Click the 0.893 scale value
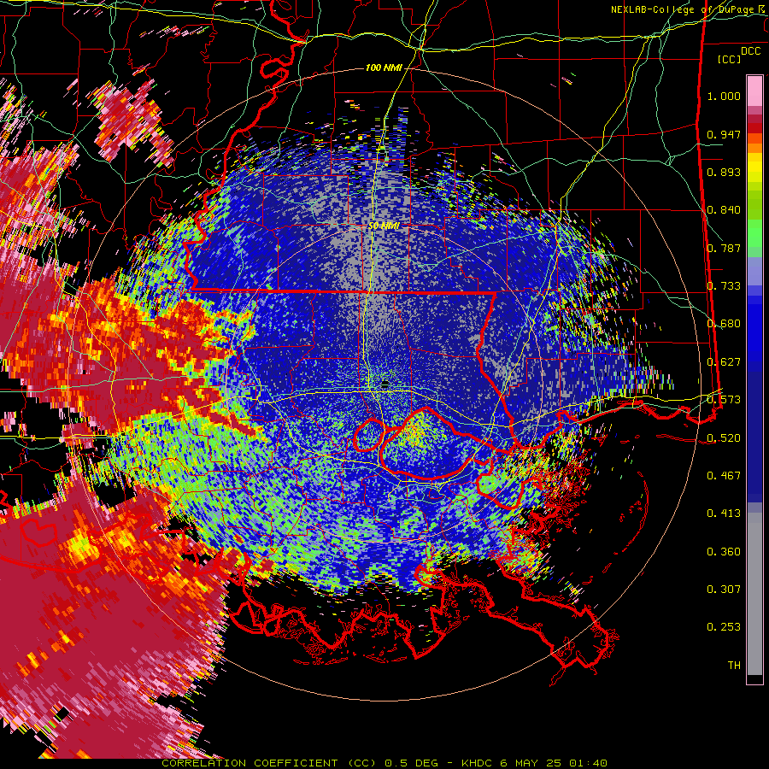Viewport: 769px width, 769px height. pyautogui.click(x=724, y=172)
